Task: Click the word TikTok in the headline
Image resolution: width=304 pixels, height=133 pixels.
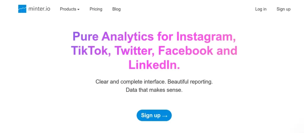Action: (91, 51)
